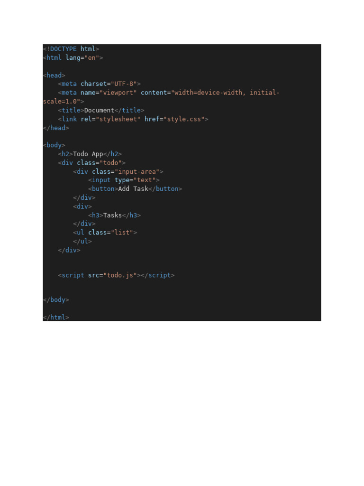This screenshot has height=486, width=364.
Task: Click the style.css href value
Action: pyautogui.click(x=184, y=119)
